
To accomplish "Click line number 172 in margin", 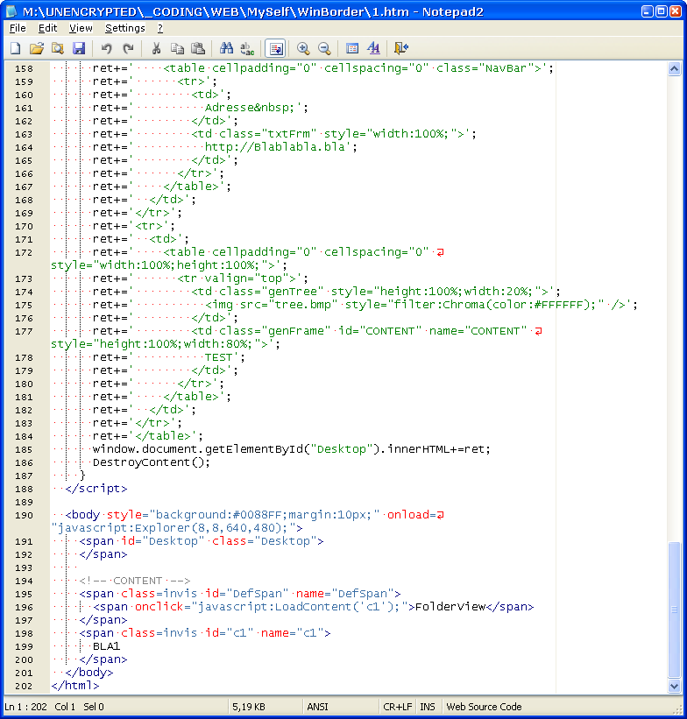I will (x=24, y=253).
